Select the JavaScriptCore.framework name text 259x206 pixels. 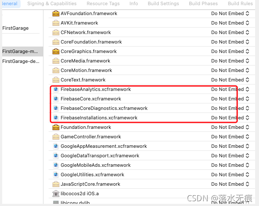[90, 184]
